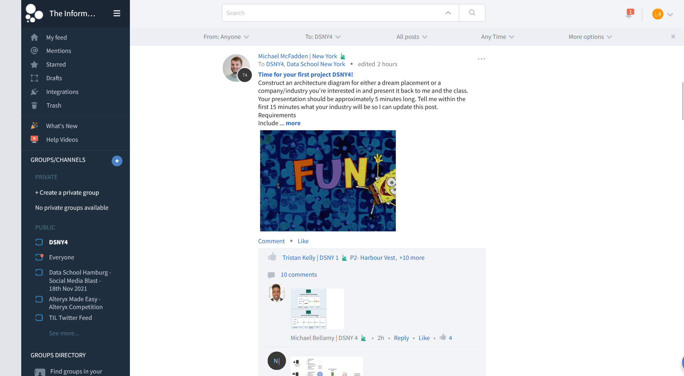Select the Everyone public channel
Image resolution: width=684 pixels, height=376 pixels.
62,257
